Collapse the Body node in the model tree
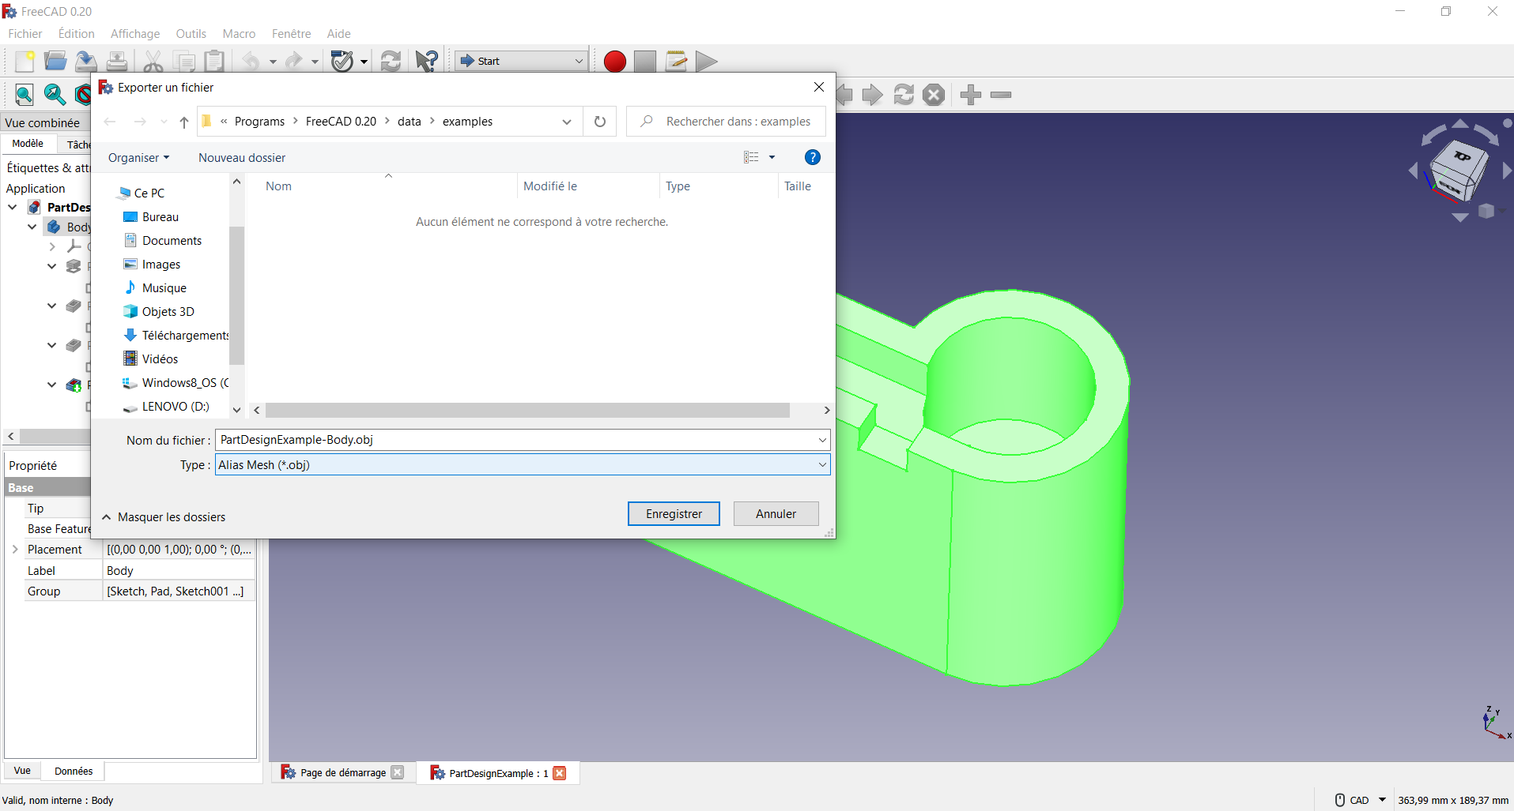 click(x=32, y=227)
